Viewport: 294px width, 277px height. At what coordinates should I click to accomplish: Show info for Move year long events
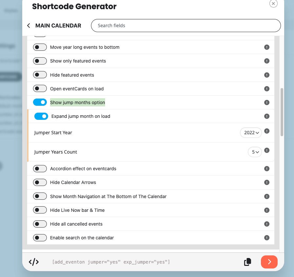coord(266,47)
